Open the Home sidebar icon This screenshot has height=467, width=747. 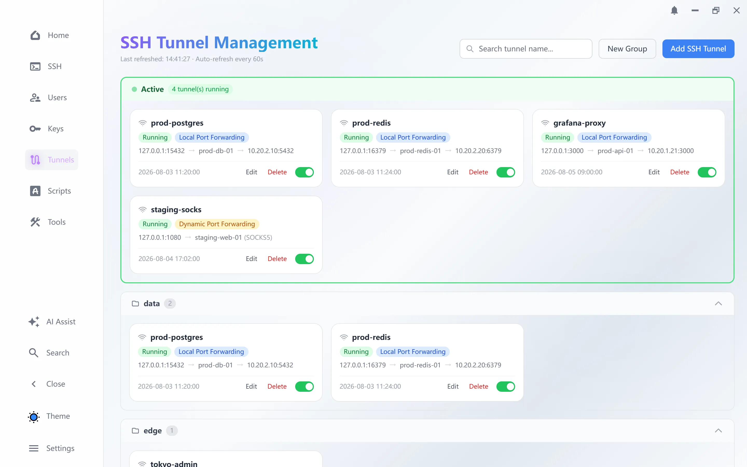coord(35,35)
